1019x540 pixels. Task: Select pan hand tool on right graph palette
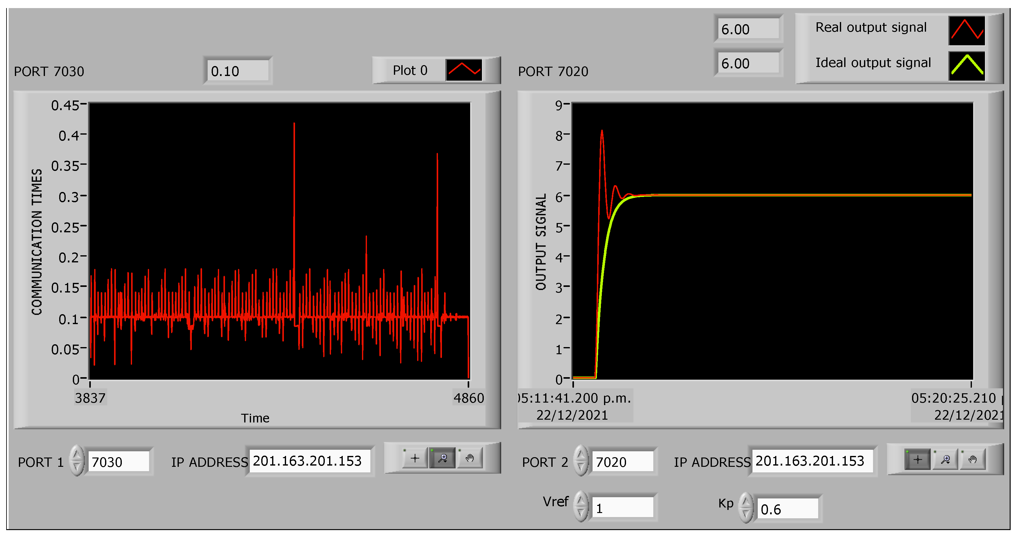tap(972, 459)
